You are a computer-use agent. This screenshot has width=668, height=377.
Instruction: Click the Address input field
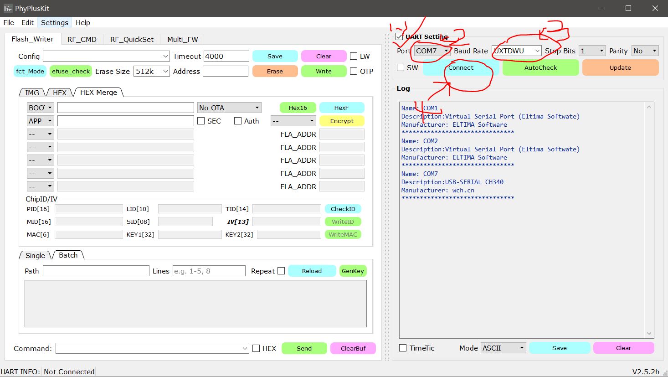(226, 71)
